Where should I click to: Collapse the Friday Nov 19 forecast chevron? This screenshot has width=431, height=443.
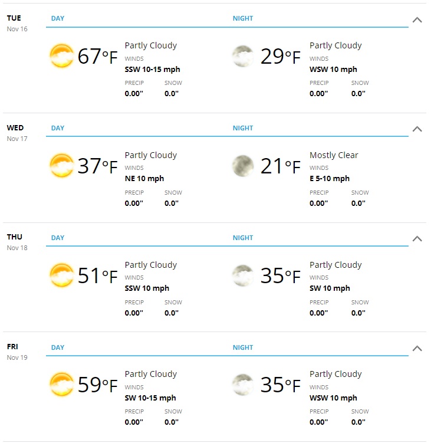click(x=417, y=349)
